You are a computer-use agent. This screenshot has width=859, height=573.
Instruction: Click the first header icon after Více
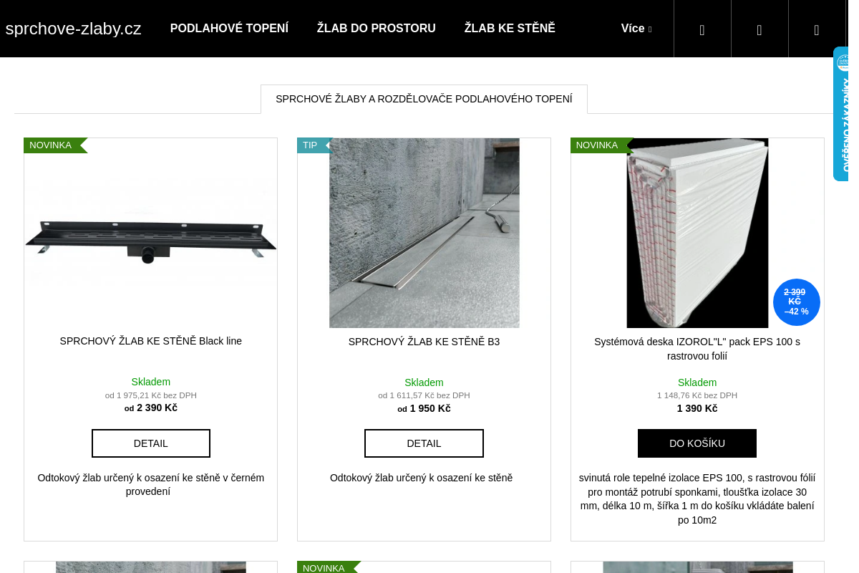(x=702, y=29)
